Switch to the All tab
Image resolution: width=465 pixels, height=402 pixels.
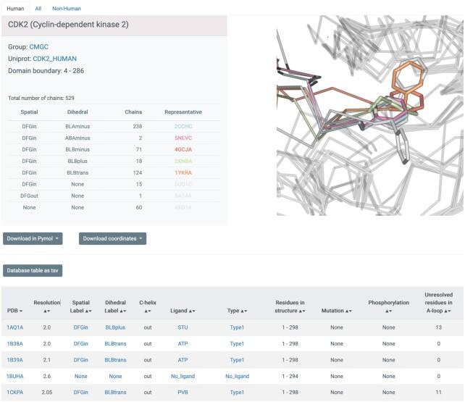[x=38, y=8]
